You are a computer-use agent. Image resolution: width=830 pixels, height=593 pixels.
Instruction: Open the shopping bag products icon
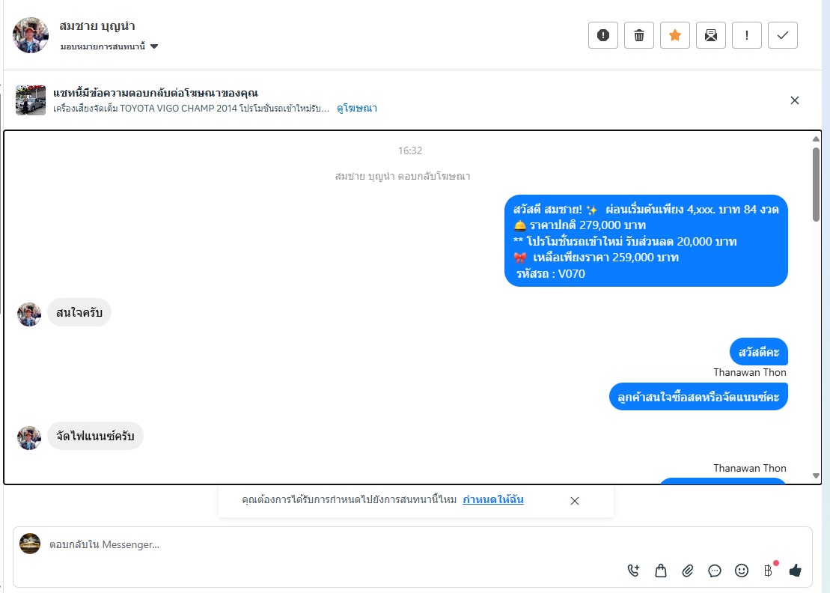[x=661, y=571]
